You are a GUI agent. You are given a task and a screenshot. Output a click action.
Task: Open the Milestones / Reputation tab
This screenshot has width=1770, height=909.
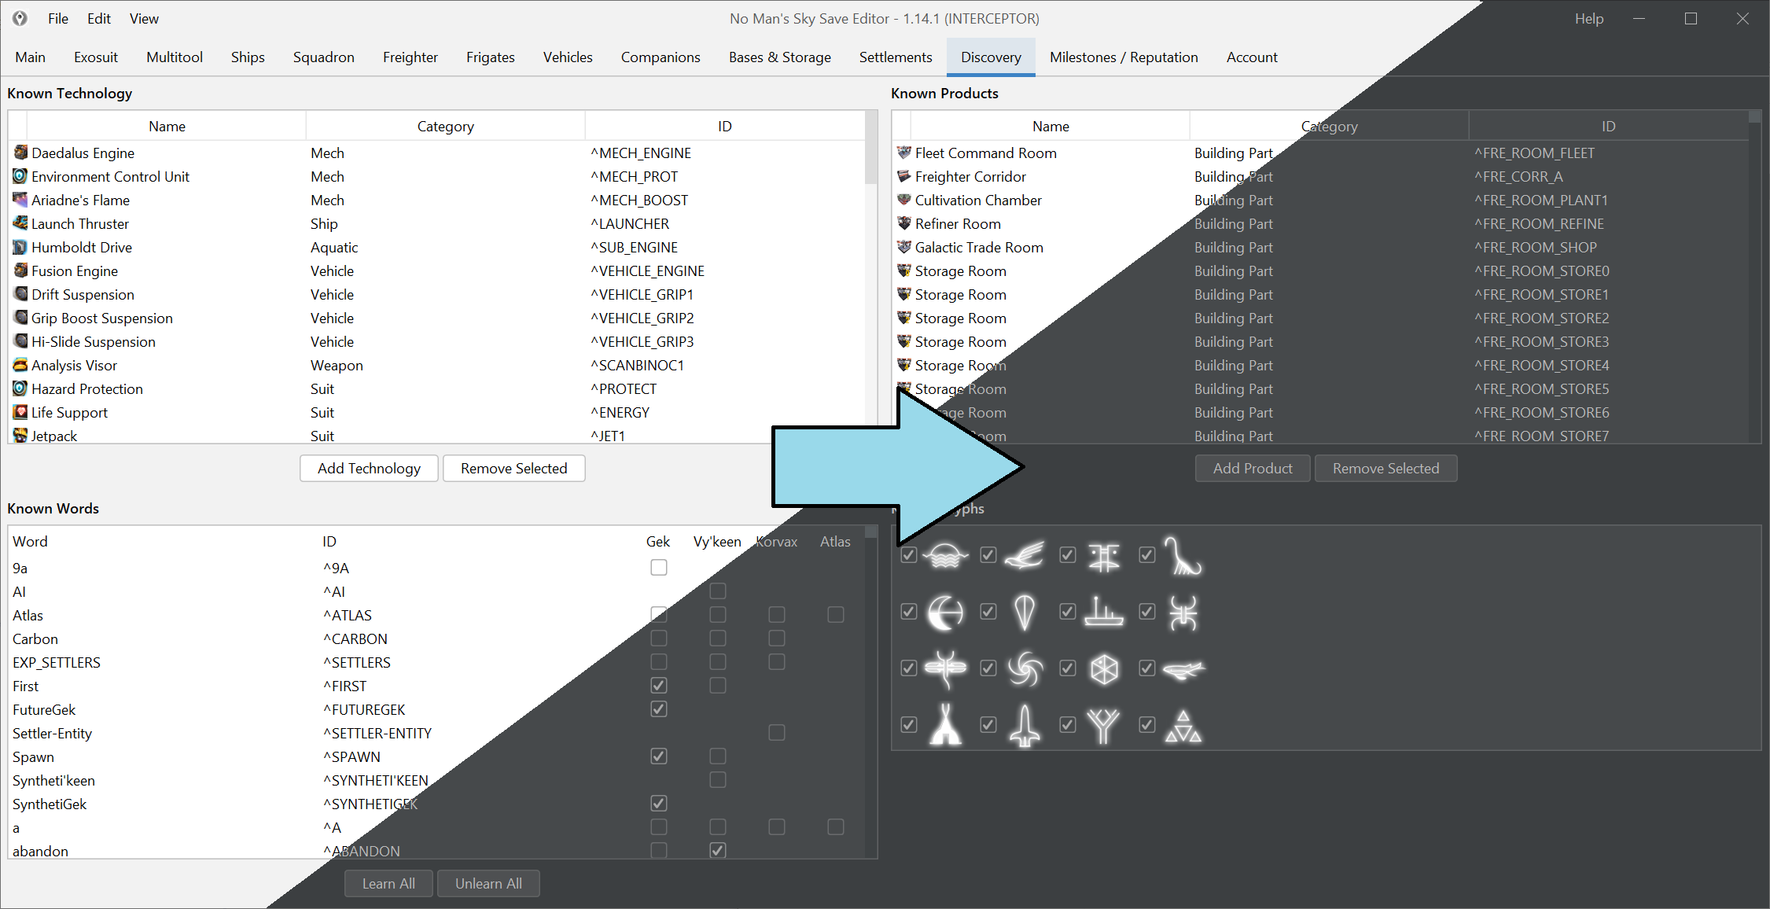(1124, 57)
